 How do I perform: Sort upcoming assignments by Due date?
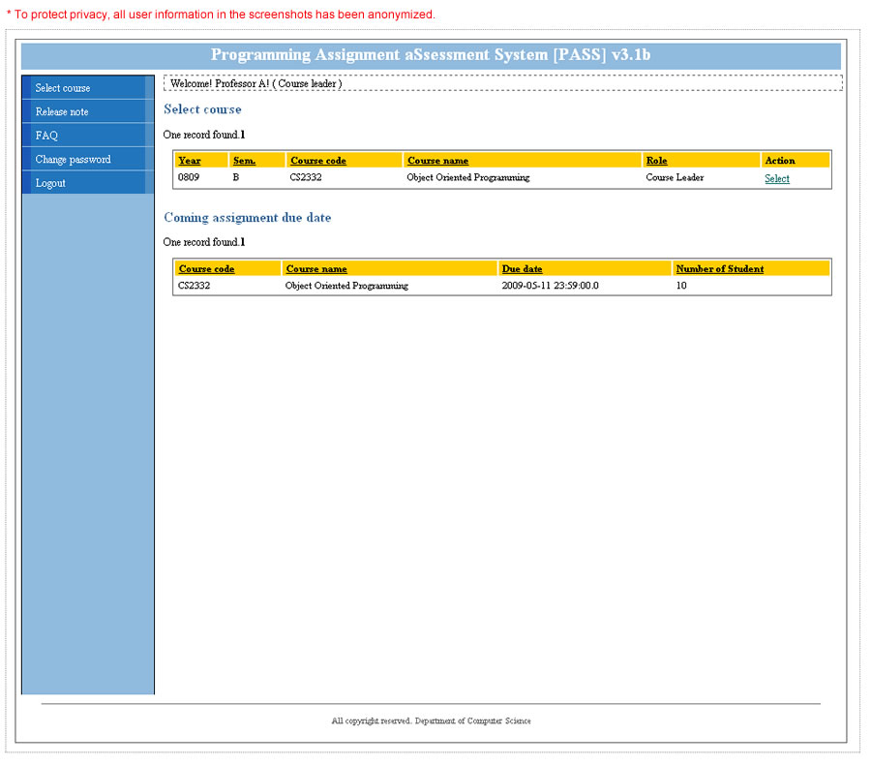tap(522, 269)
